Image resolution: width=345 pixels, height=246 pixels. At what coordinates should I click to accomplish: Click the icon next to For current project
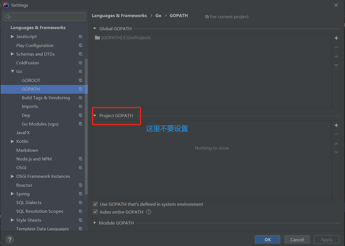coord(207,16)
